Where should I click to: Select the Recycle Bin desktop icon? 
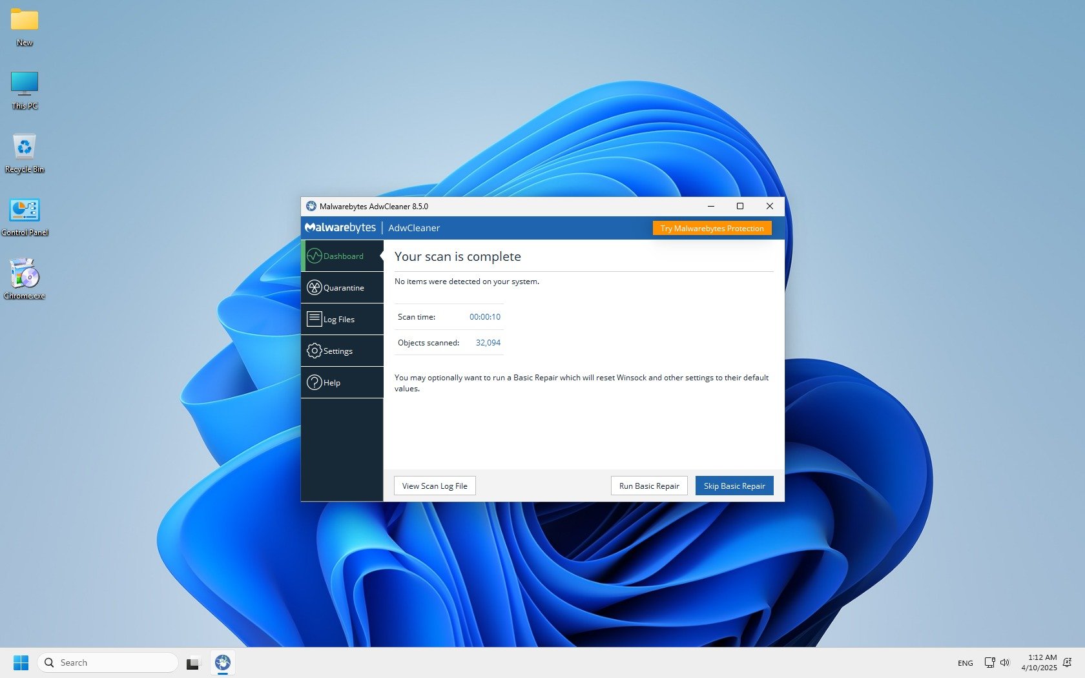coord(25,154)
